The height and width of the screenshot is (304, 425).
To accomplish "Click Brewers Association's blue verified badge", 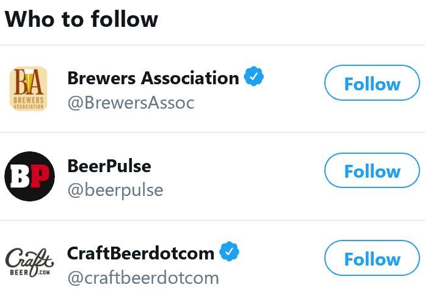I will pyautogui.click(x=254, y=78).
